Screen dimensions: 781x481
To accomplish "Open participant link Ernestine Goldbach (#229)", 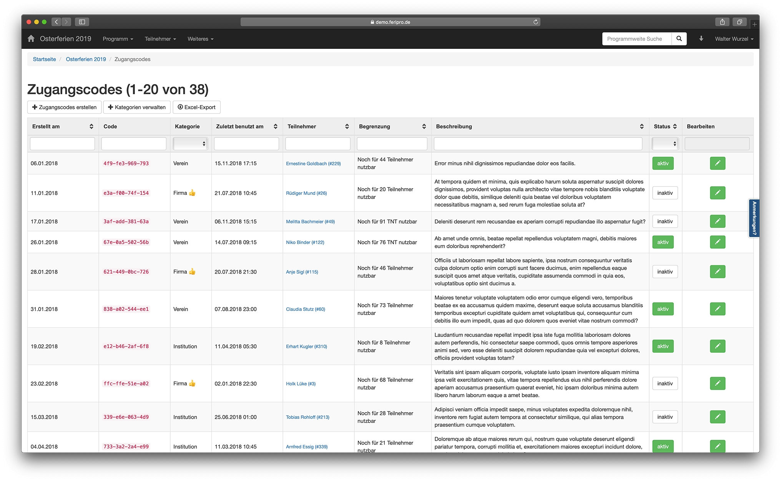I will 313,164.
